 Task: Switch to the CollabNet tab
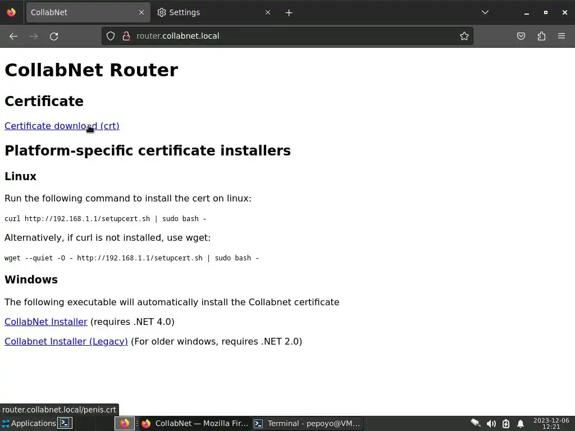pos(88,12)
